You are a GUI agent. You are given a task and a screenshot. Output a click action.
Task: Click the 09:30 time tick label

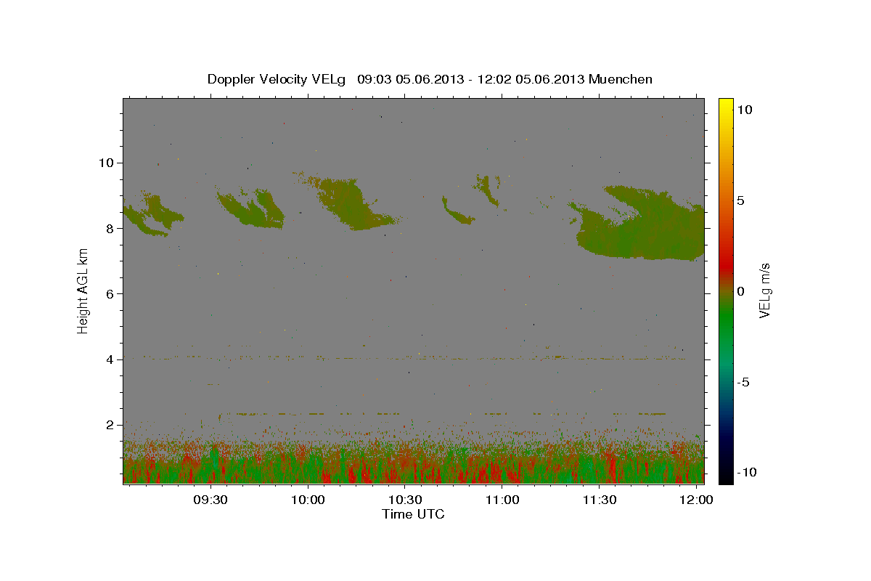coord(211,500)
